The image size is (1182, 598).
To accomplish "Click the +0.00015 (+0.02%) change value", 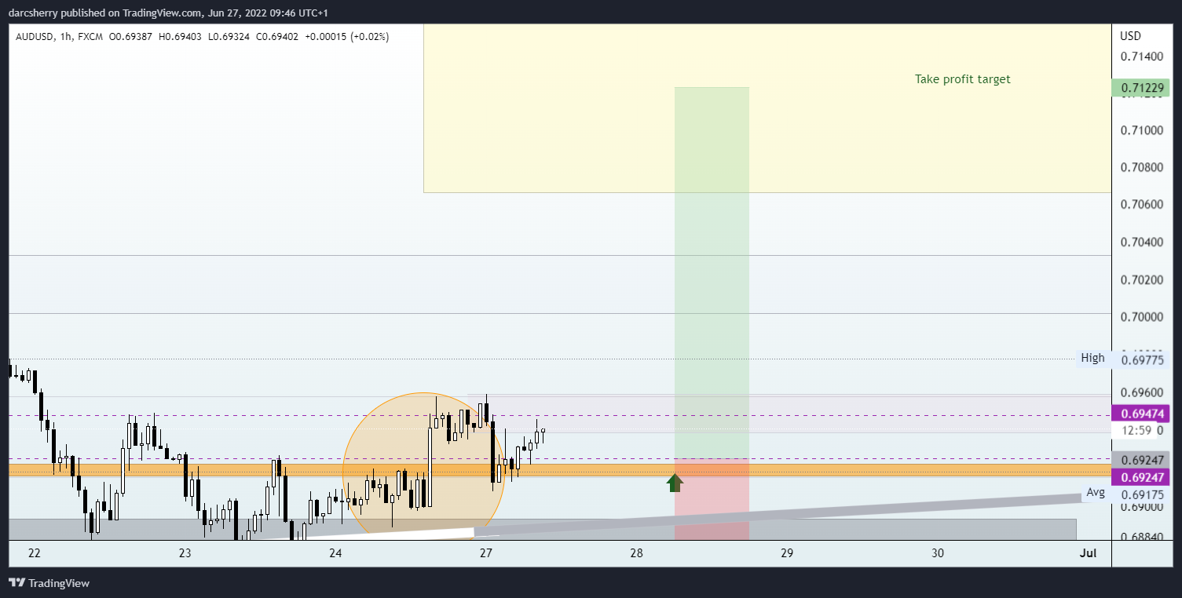I will [x=346, y=37].
